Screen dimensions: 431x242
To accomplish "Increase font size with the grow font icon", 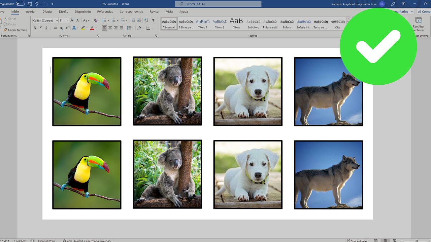I will coord(73,21).
